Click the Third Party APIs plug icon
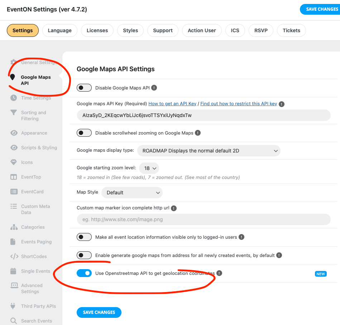 point(13,306)
